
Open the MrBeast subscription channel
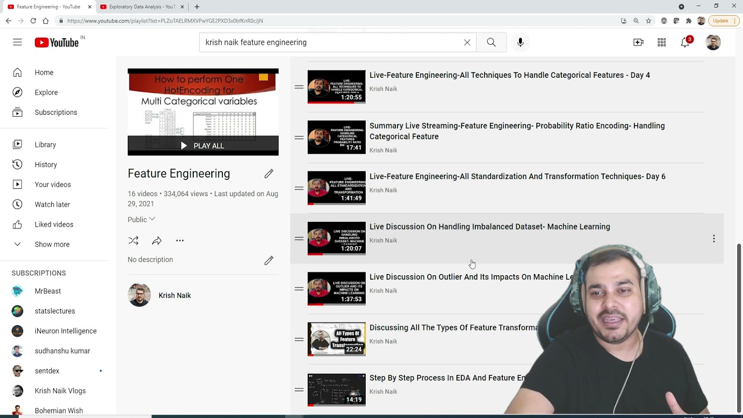tap(48, 291)
